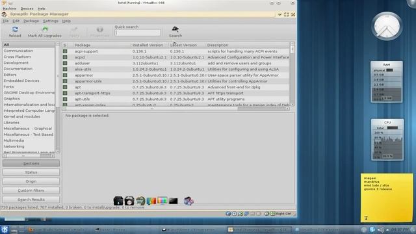This screenshot has height=234, width=416.
Task: Click the desktop analog clock widget
Action: (387, 26)
